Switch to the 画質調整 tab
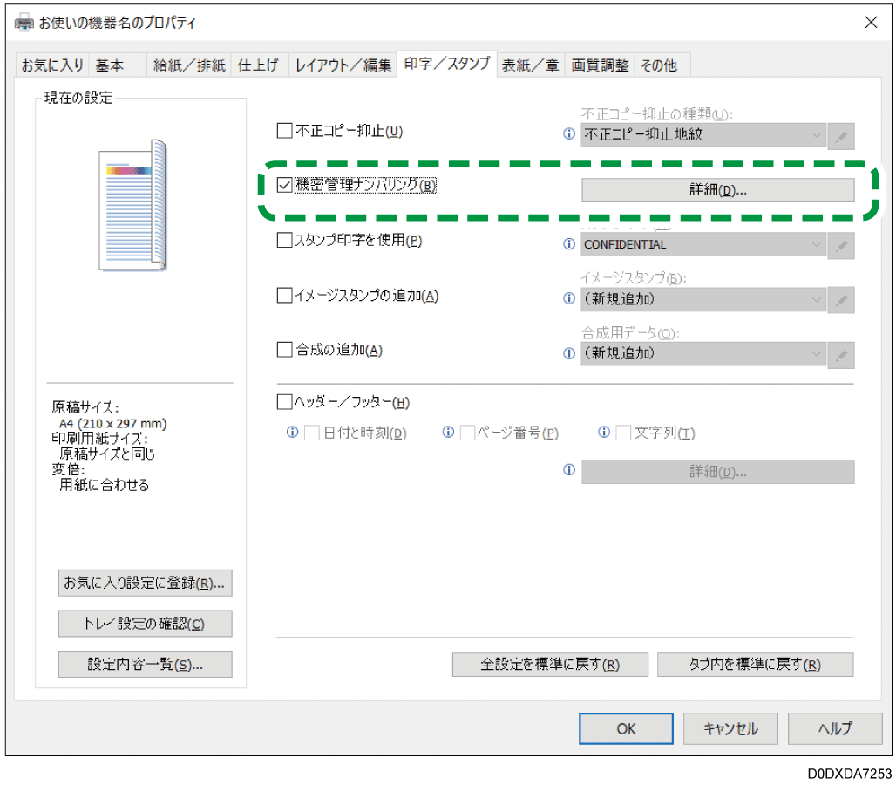This screenshot has height=785, width=896. point(600,64)
